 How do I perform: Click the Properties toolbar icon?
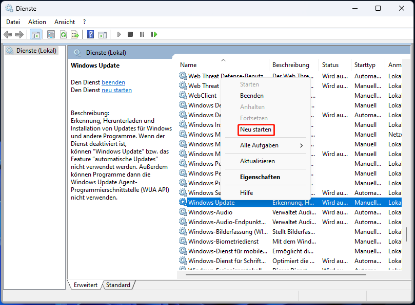click(x=51, y=34)
